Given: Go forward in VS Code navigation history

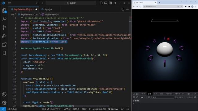Looking at the screenshot, I should tap(42, 3).
